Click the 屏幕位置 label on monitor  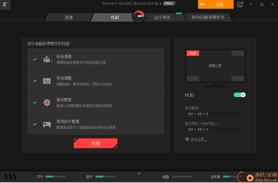(215, 66)
